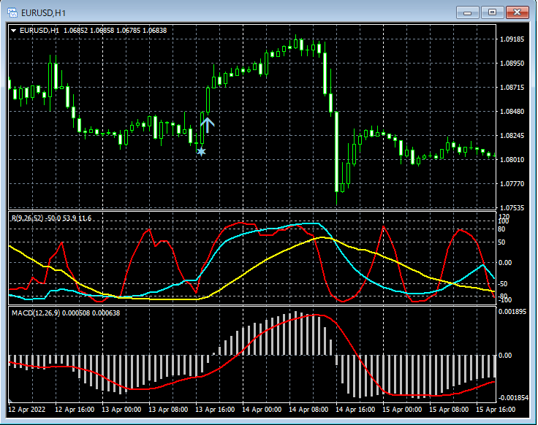Click the 14 Apr 08:00 time label
Screen dimensions: 538x425
(x=308, y=410)
